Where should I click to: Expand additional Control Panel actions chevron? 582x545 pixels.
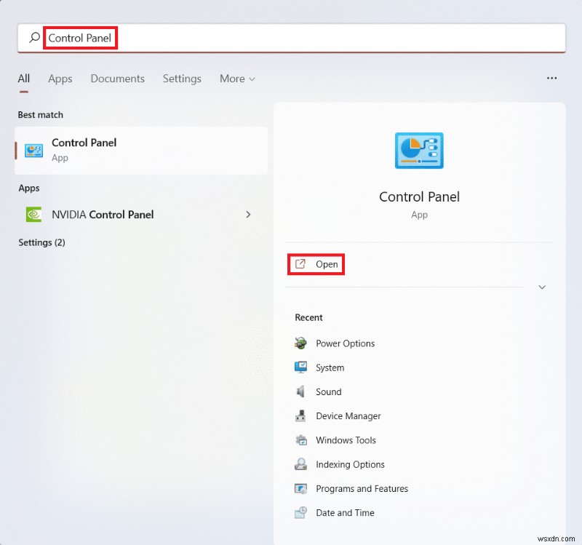pyautogui.click(x=542, y=287)
